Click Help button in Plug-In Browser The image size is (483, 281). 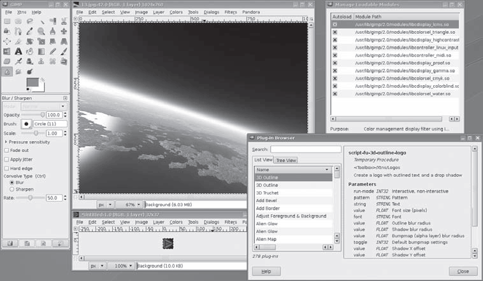coord(266,271)
